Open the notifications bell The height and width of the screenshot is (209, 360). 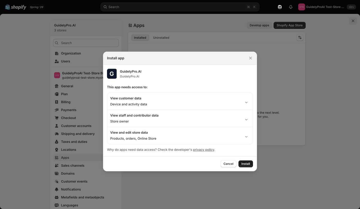pos(291,7)
